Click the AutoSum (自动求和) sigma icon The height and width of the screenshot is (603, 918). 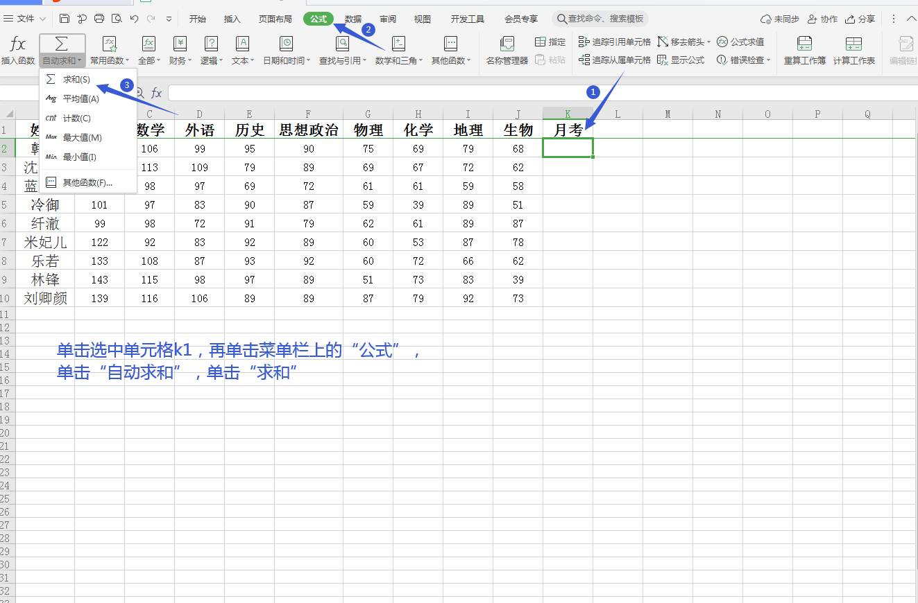point(61,44)
